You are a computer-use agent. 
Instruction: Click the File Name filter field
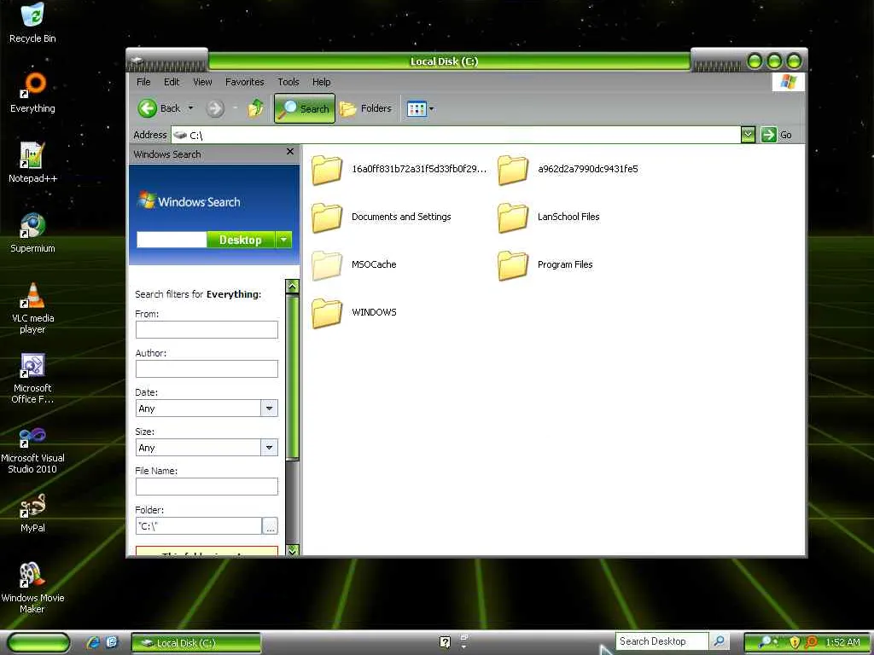coord(207,486)
